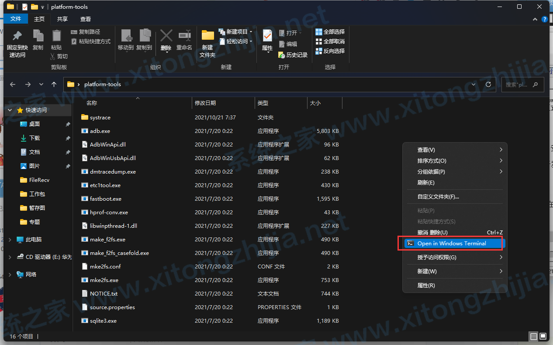Screen dimensions: 553x345
Task: Open the address bar history dropdown
Action: click(473, 84)
